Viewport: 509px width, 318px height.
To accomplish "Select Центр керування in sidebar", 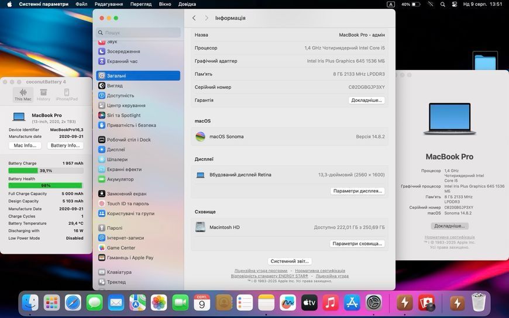I will (x=138, y=105).
